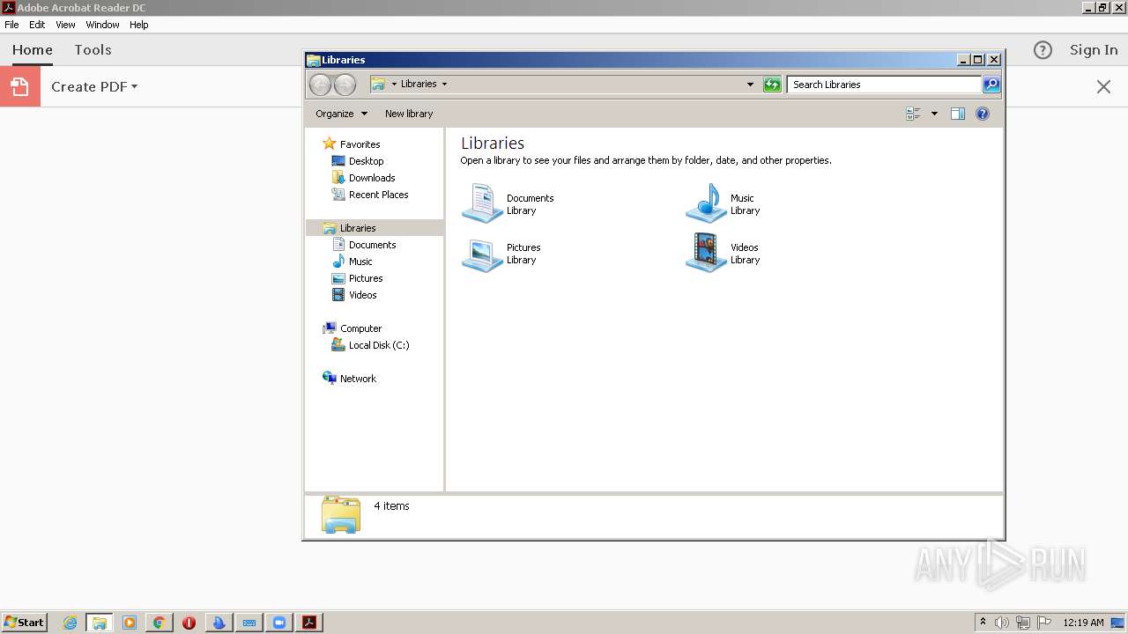The width and height of the screenshot is (1128, 634).
Task: Open Explorer help question mark icon
Action: click(983, 114)
